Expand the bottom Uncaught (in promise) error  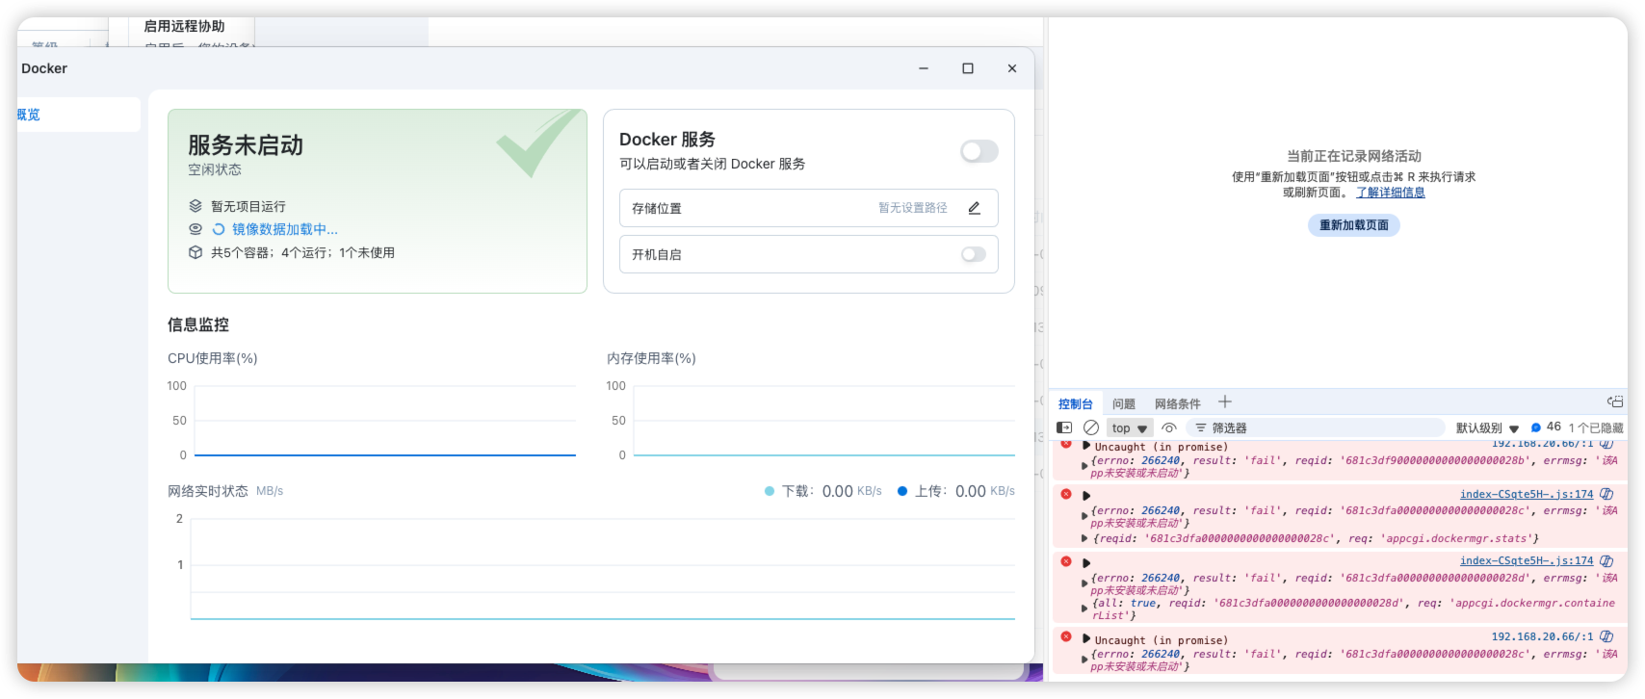[1086, 639]
